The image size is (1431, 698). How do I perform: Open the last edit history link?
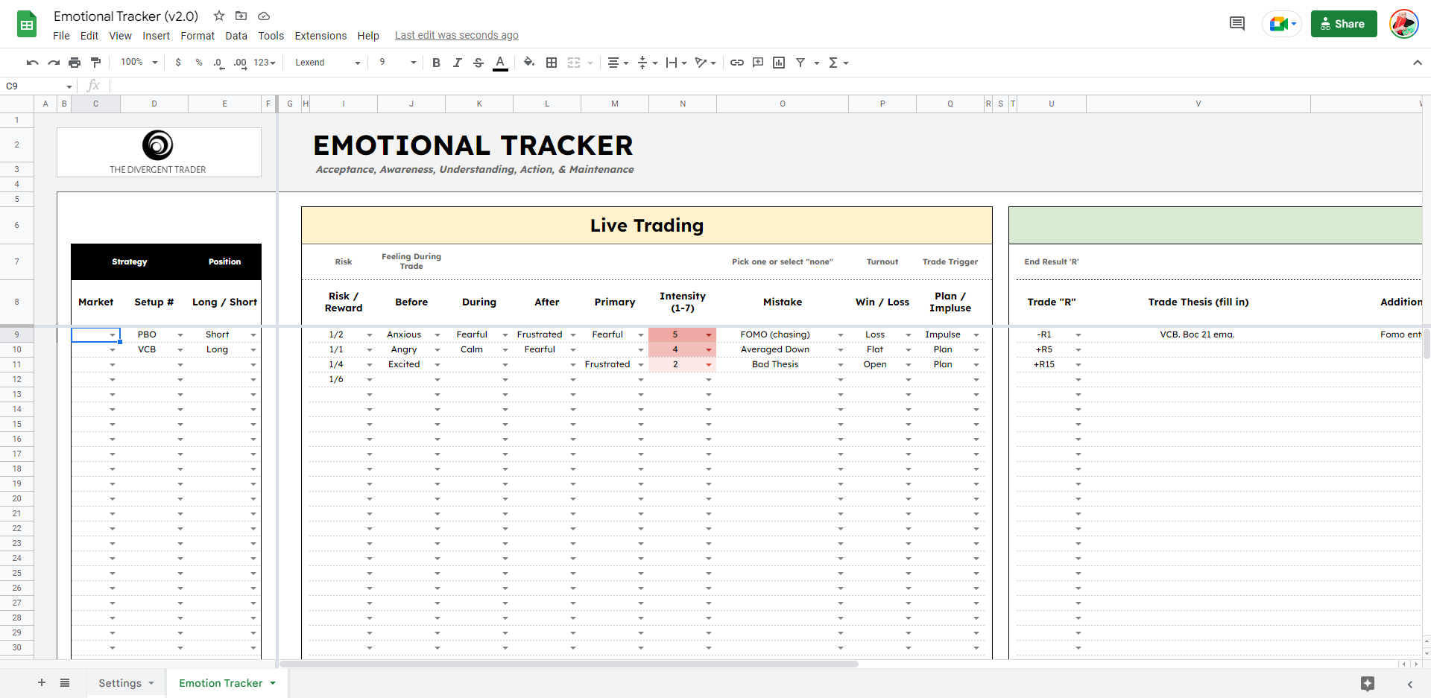(x=457, y=36)
